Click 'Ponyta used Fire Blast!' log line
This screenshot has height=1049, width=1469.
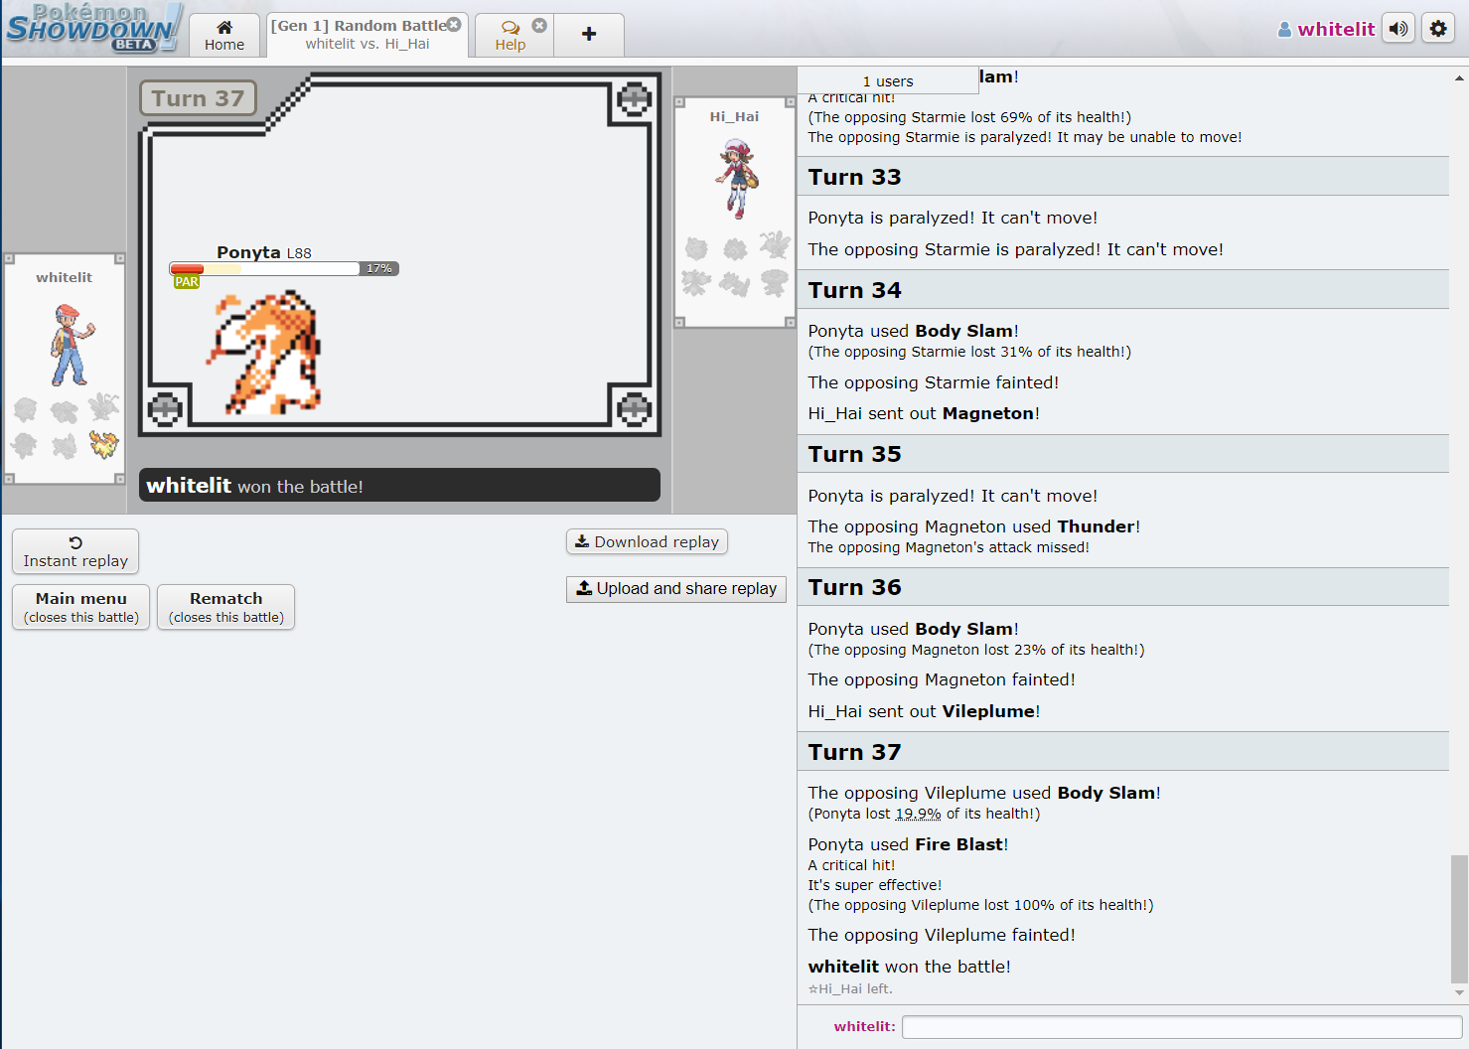[x=908, y=844]
